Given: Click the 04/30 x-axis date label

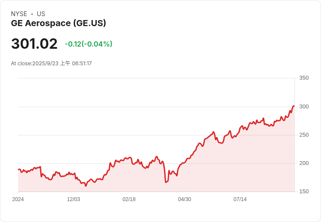Looking at the screenshot, I should pos(184,199).
